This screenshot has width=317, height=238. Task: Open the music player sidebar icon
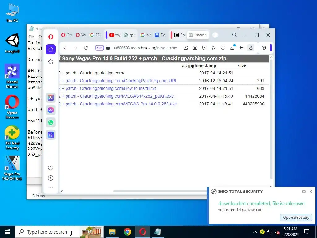coord(51,135)
